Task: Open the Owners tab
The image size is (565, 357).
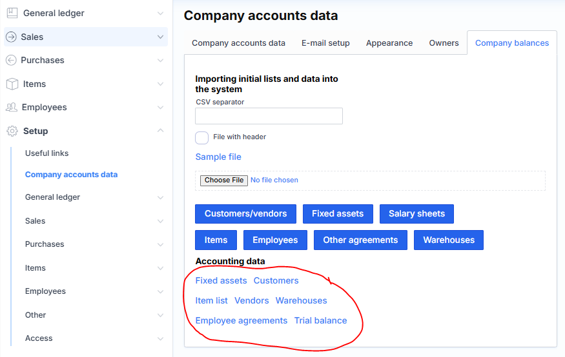Action: 444,43
